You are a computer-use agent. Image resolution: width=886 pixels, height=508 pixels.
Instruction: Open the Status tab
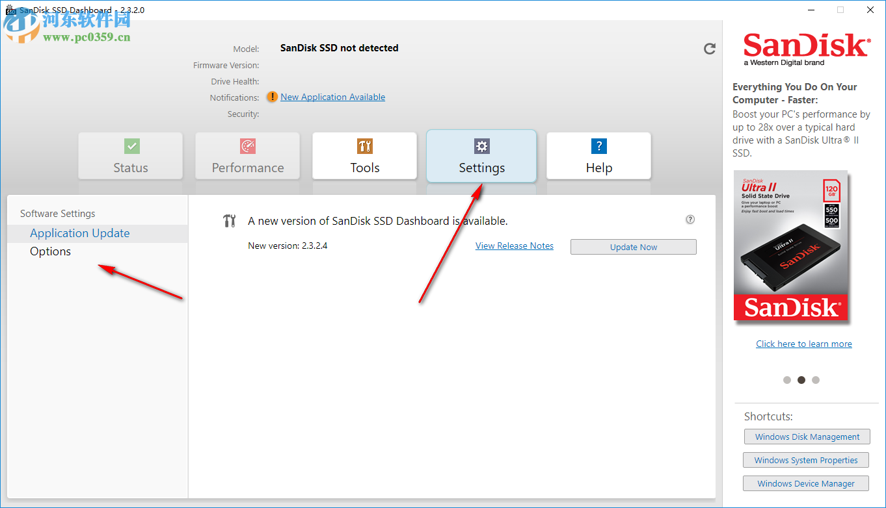(x=131, y=156)
